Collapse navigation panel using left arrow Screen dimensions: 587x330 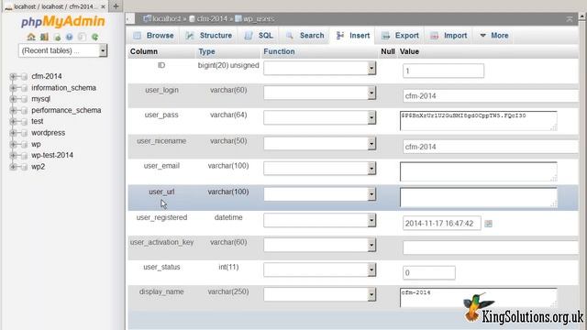(x=130, y=18)
